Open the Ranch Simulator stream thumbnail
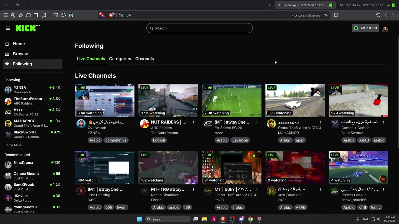 pyautogui.click(x=168, y=168)
